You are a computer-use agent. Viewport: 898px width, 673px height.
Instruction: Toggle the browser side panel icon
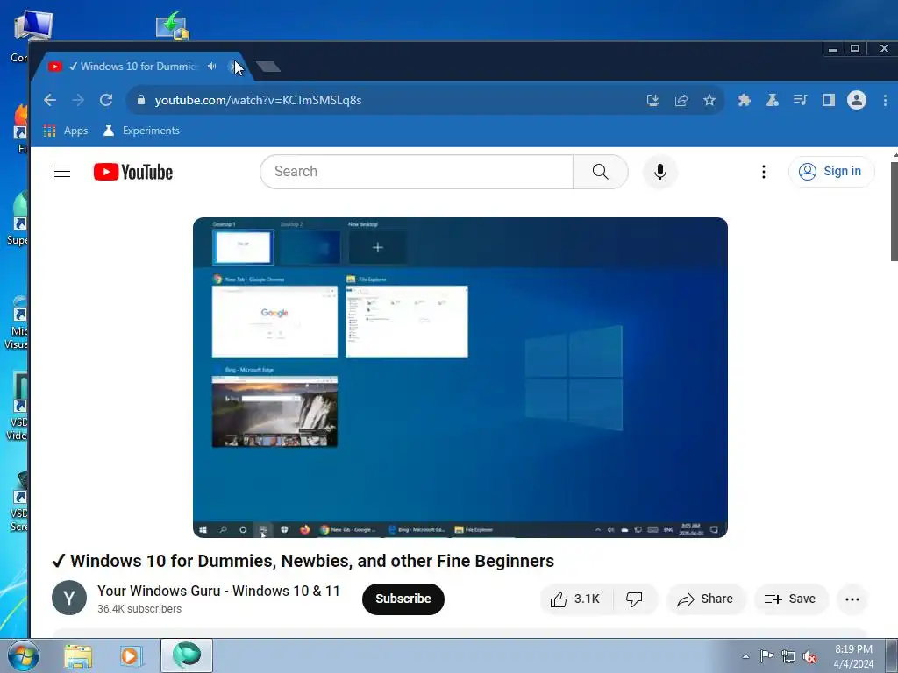(x=828, y=100)
